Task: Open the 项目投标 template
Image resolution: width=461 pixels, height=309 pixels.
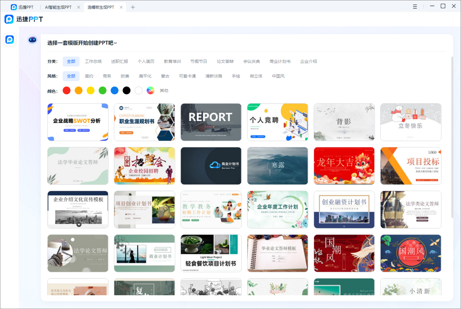Action: pyautogui.click(x=411, y=166)
